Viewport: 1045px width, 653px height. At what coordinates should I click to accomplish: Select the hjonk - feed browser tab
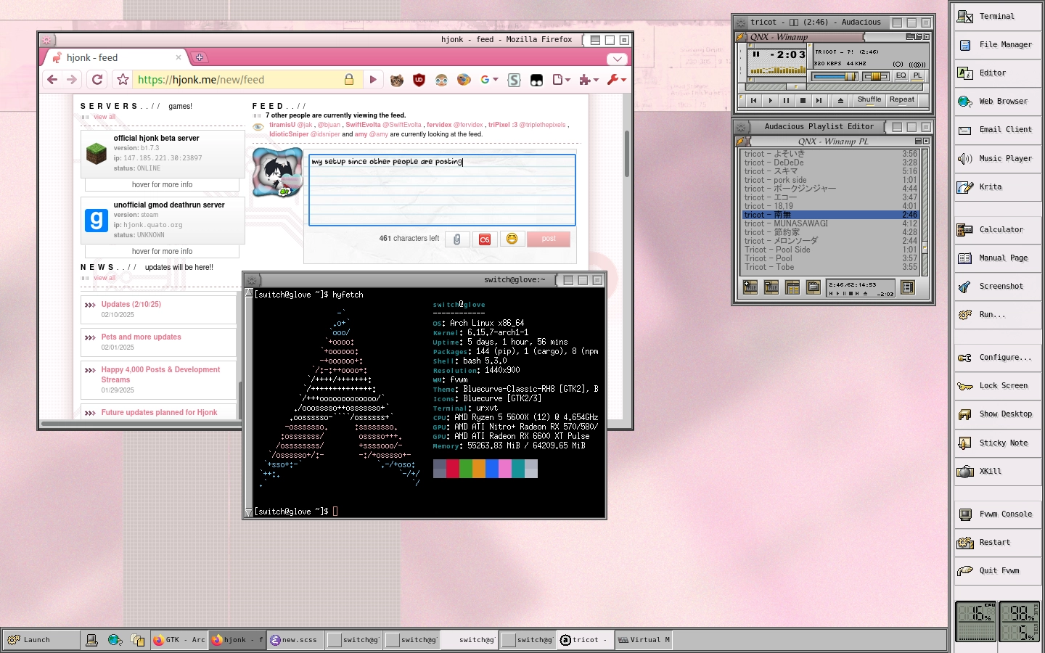point(116,57)
